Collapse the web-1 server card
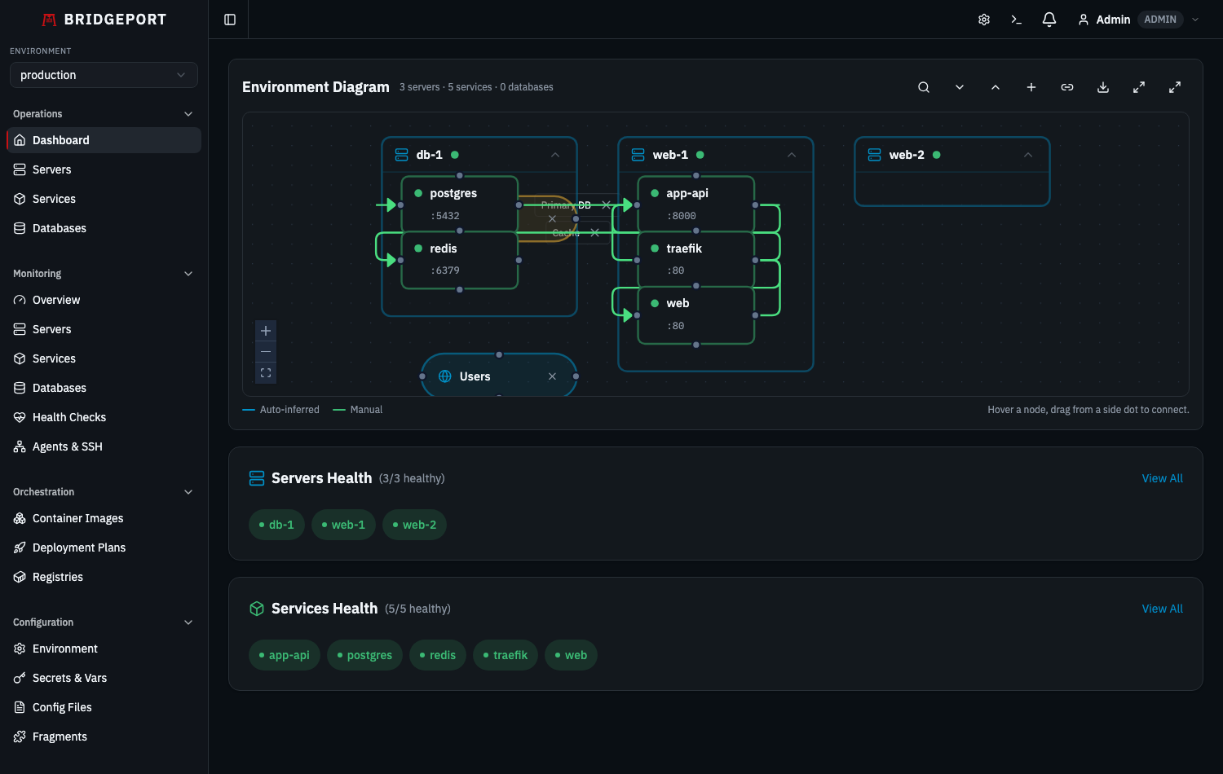 pos(792,155)
